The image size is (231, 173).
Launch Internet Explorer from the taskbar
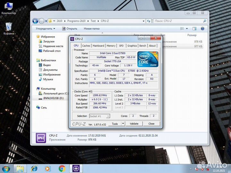pos(34,169)
